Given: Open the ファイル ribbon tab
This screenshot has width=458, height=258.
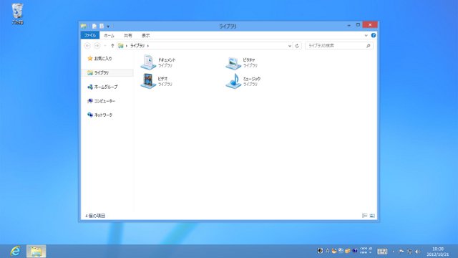Looking at the screenshot, I should point(90,35).
